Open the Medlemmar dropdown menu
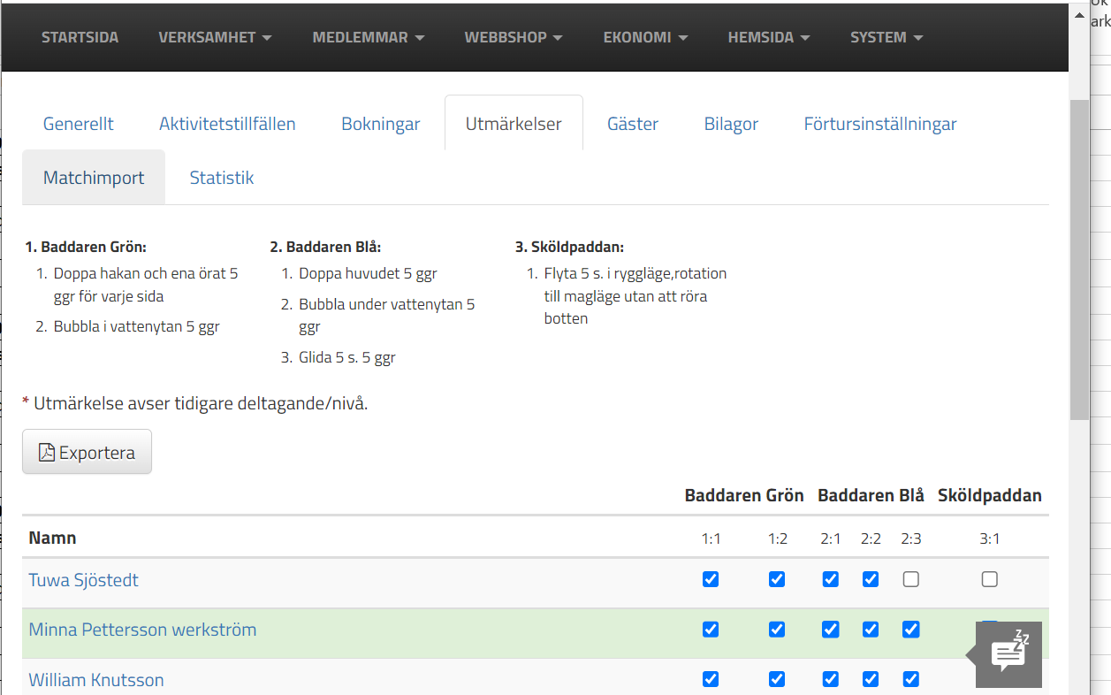 (369, 37)
